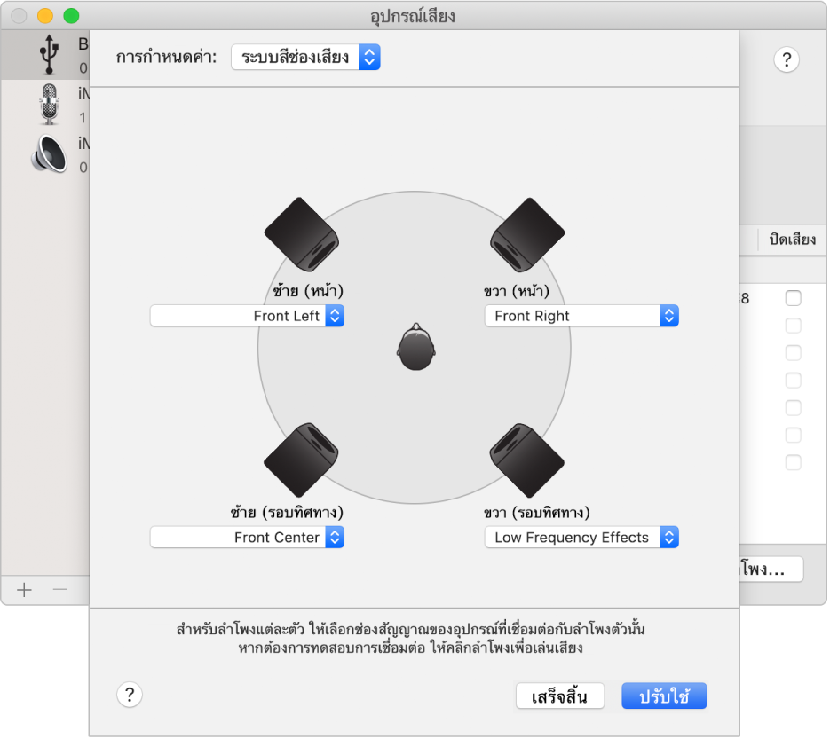
Task: Click the front left speaker icon
Action: [x=302, y=233]
